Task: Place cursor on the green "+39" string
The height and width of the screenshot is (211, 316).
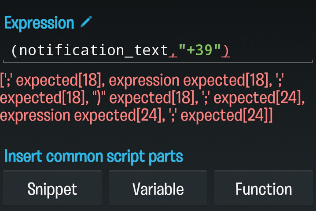Action: pos(199,50)
